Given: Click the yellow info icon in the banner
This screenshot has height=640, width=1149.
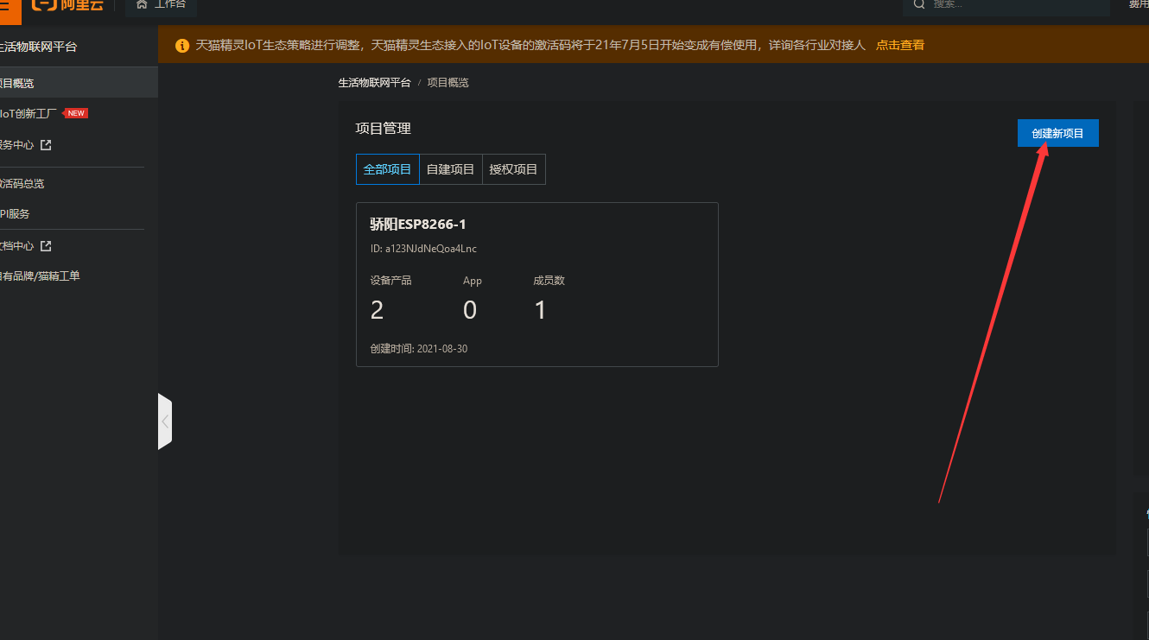Looking at the screenshot, I should pos(182,45).
